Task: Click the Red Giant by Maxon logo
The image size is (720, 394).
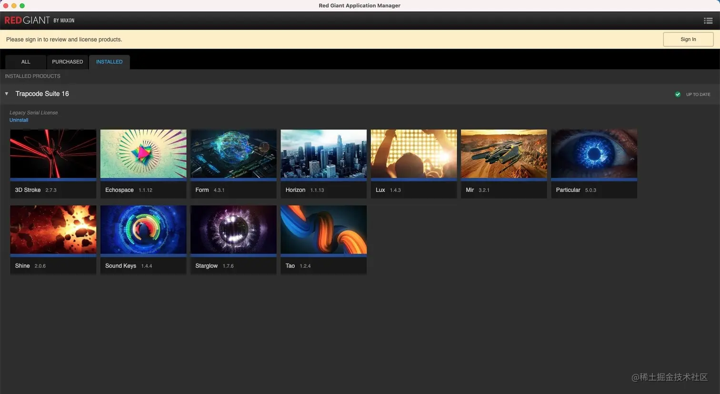Action: pos(40,20)
